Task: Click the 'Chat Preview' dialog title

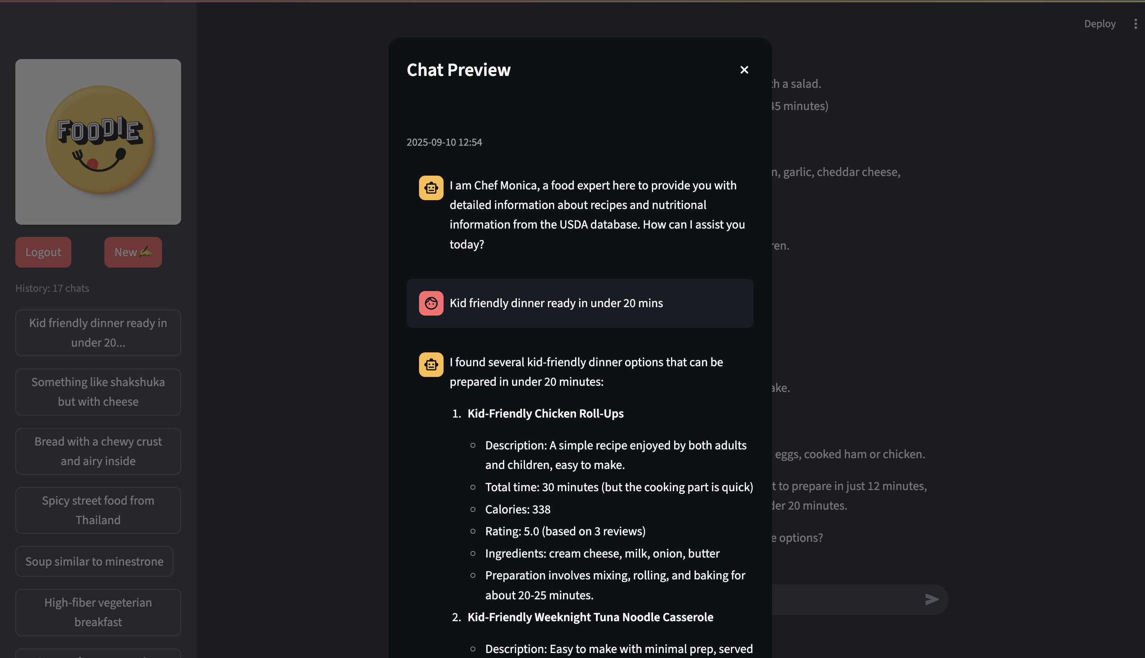Action: tap(459, 70)
